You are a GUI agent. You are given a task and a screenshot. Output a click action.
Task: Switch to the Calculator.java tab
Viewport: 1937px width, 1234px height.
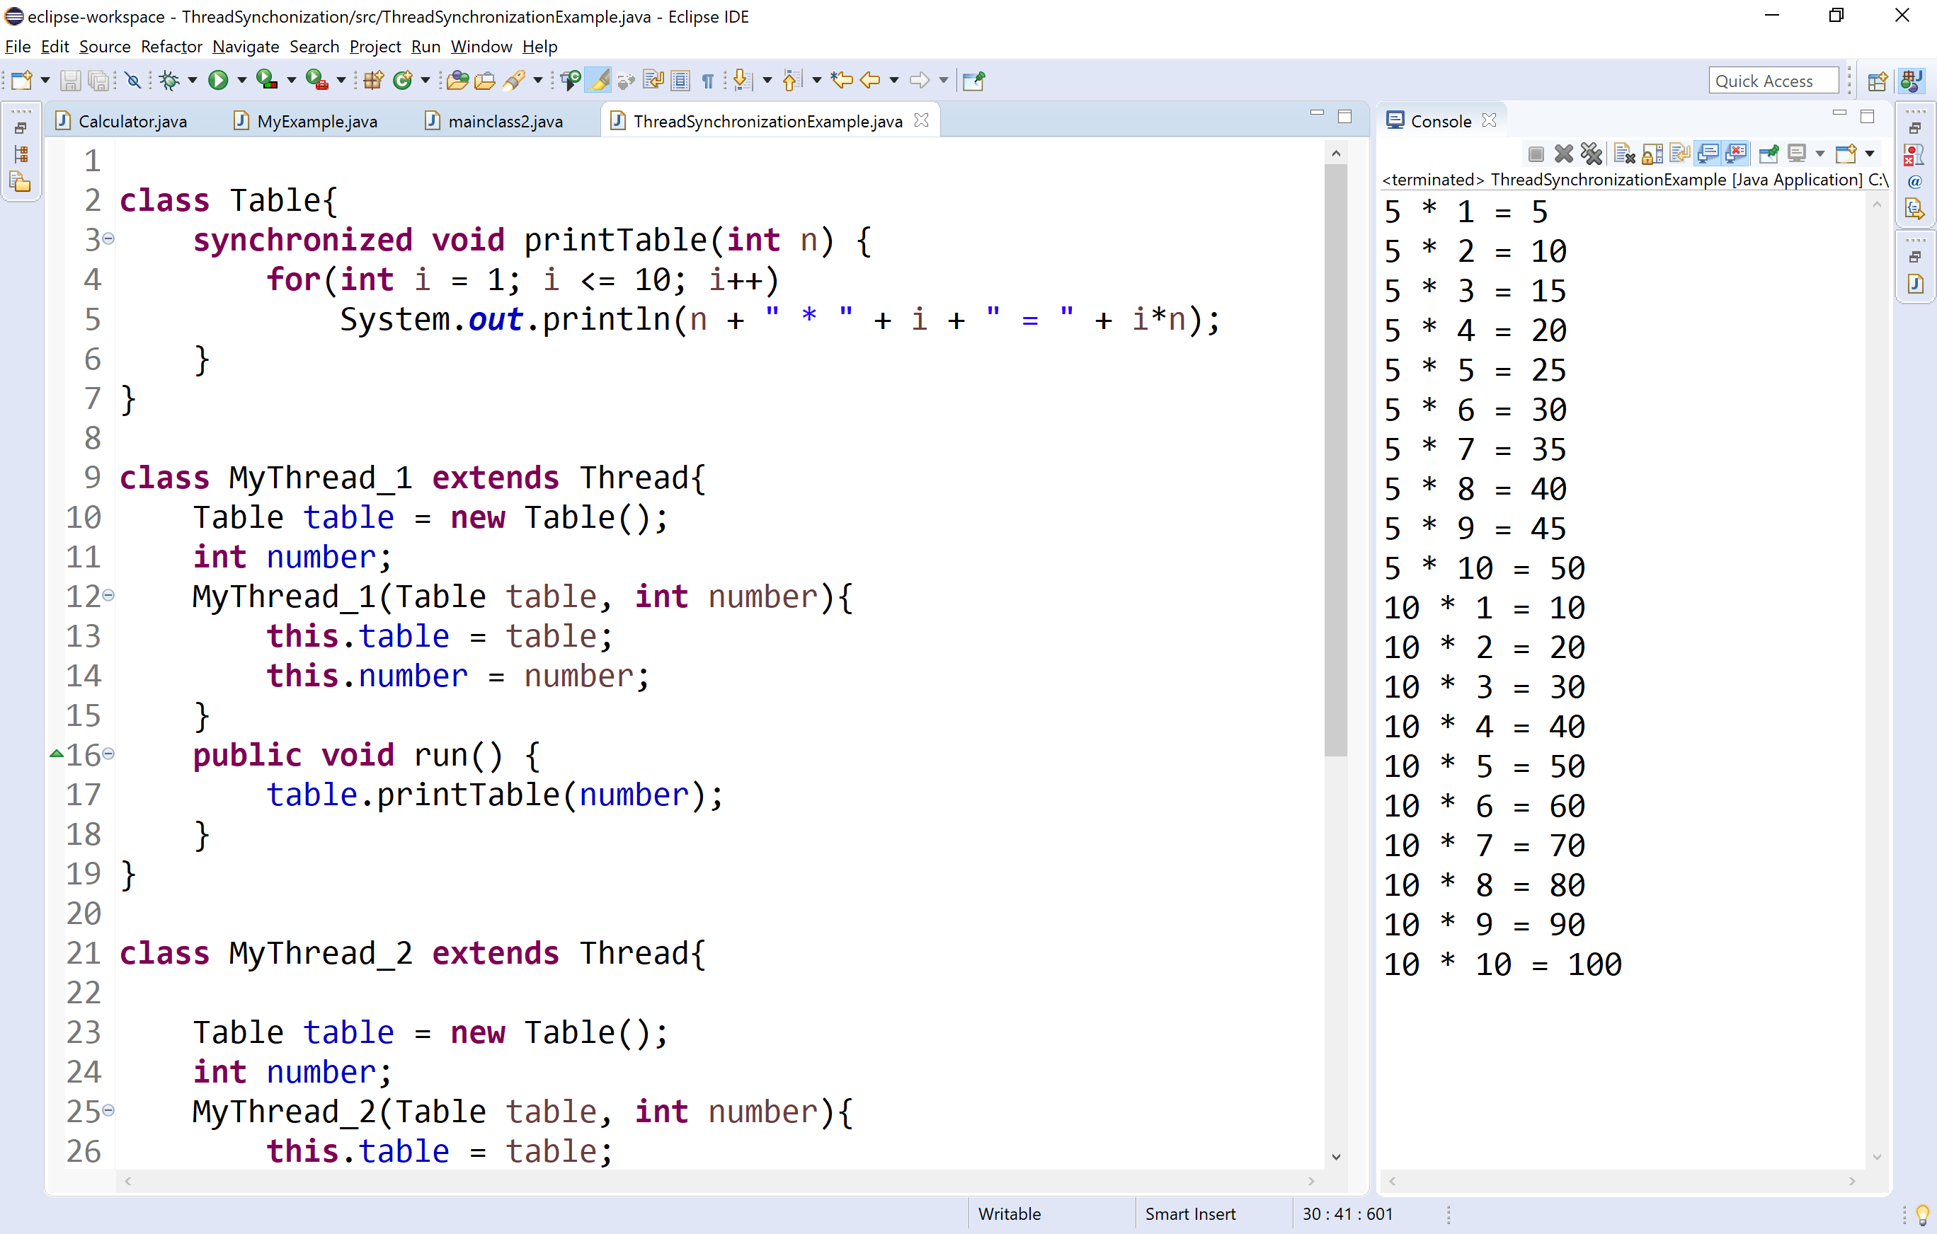click(x=132, y=122)
